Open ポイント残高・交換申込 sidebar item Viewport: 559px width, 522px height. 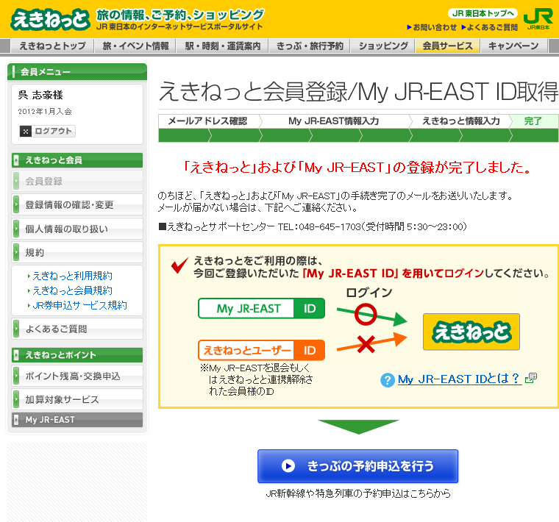[x=77, y=376]
